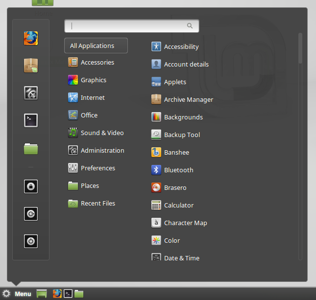Click the Quit power icon
The image size is (316, 300).
[31, 241]
